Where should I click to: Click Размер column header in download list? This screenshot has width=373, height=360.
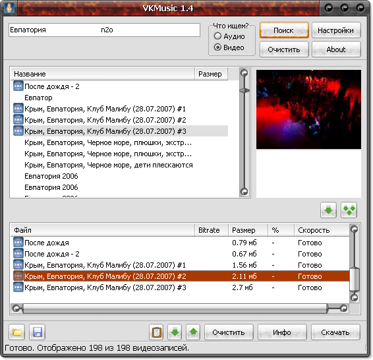(248, 230)
